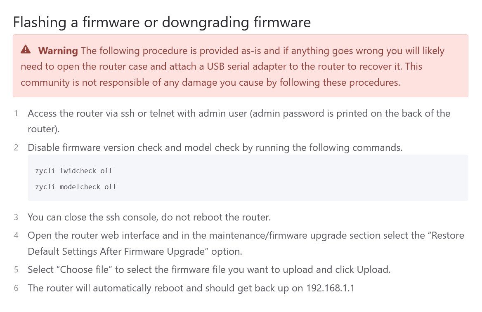Click step number 4 in the list
This screenshot has height=312, width=482.
point(16,236)
